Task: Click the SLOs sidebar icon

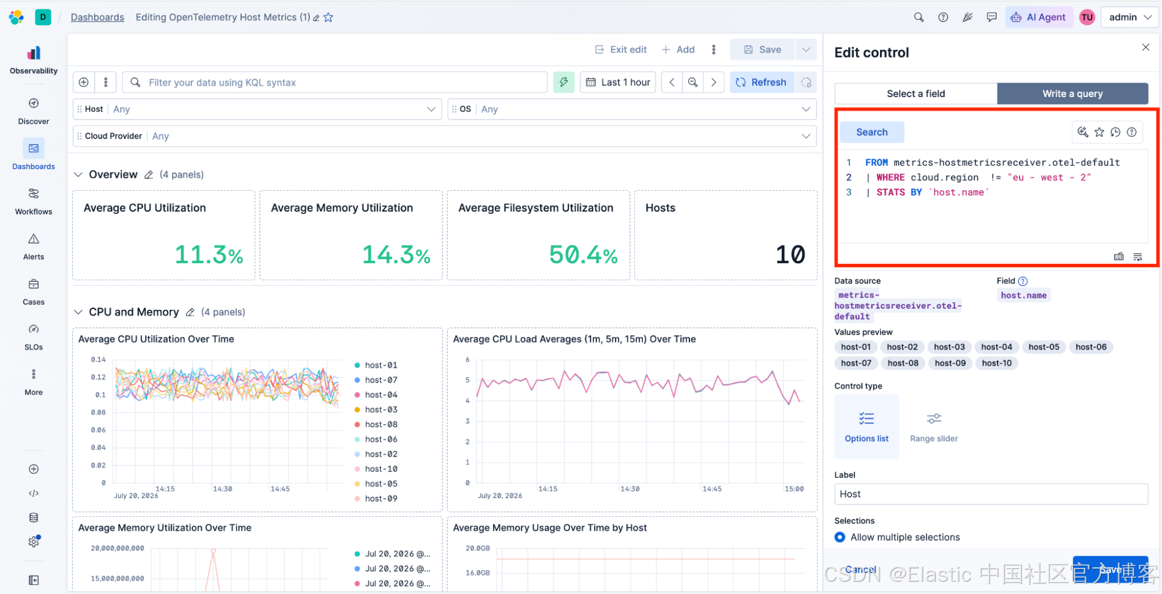Action: (34, 329)
